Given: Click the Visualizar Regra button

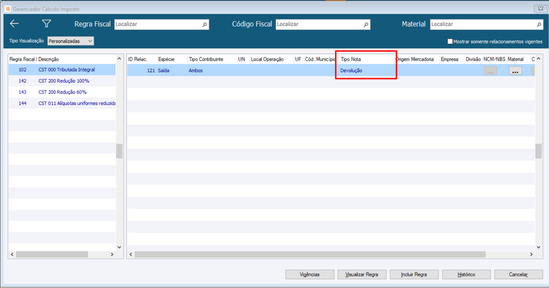Looking at the screenshot, I should [362, 274].
